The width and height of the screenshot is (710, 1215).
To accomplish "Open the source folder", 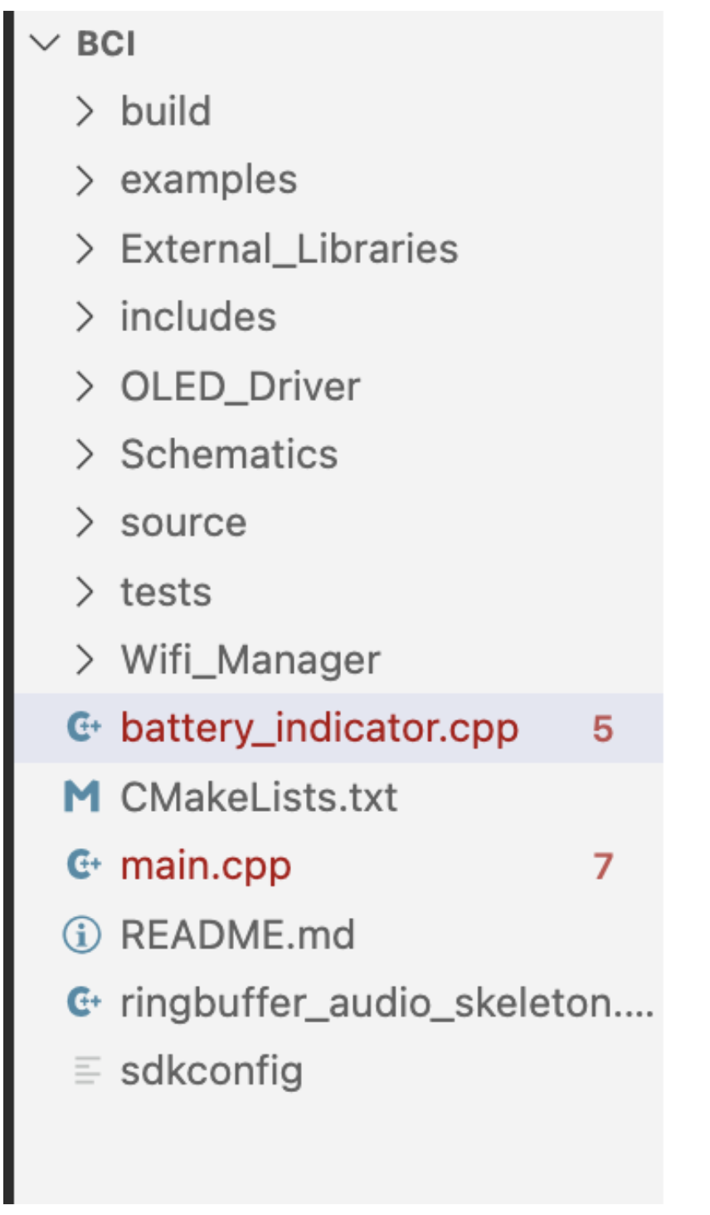I will pyautogui.click(x=183, y=523).
